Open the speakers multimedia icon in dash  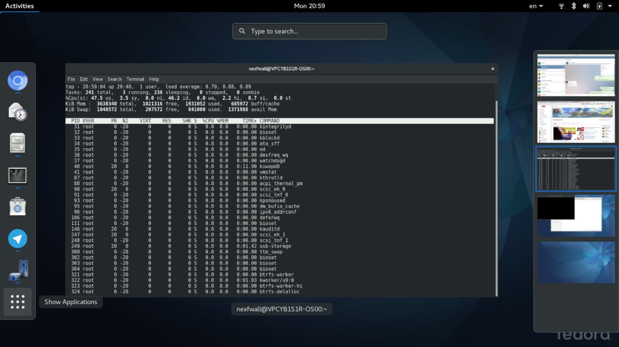[x=17, y=270]
